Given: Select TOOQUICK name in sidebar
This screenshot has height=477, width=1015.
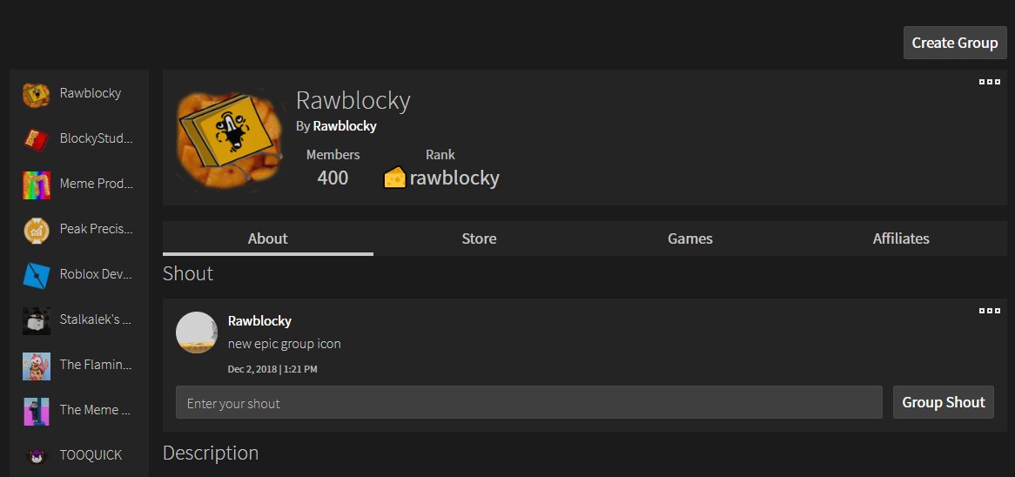Looking at the screenshot, I should coord(91,455).
